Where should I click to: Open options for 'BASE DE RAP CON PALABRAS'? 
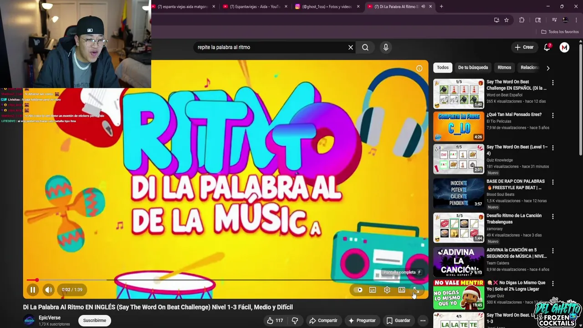pos(553,182)
